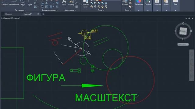
Task: Click the Вставка insert block icon
Action: point(125,3)
